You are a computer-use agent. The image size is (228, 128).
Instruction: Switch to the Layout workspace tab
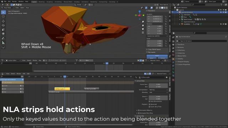click(x=34, y=2)
